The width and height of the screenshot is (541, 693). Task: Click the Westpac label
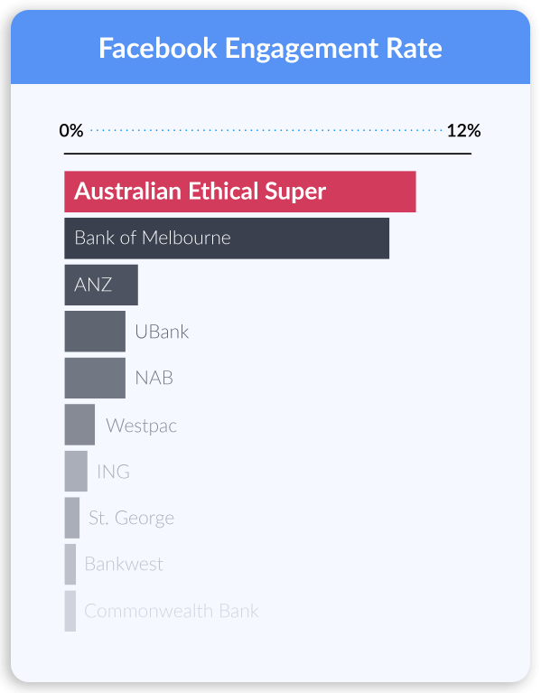click(141, 426)
